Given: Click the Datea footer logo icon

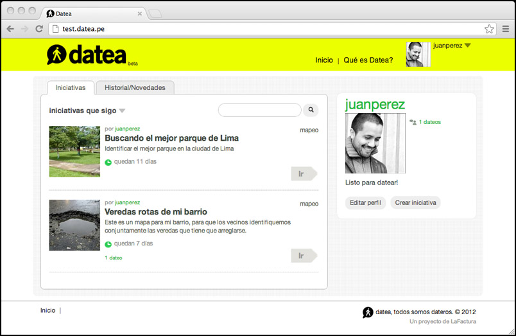Looking at the screenshot, I should [x=368, y=312].
